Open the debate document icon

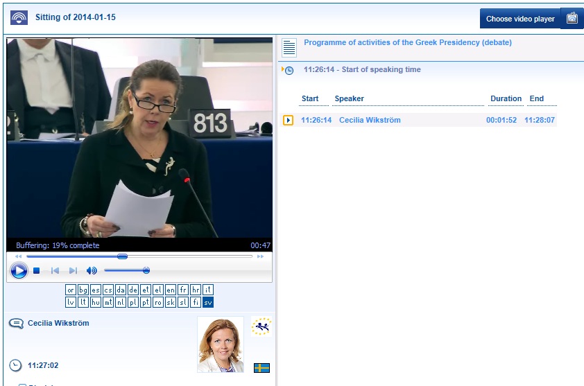289,48
